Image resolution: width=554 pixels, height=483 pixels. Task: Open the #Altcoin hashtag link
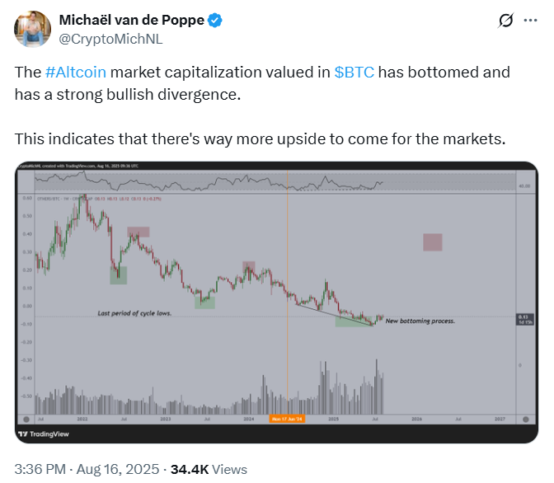(76, 72)
